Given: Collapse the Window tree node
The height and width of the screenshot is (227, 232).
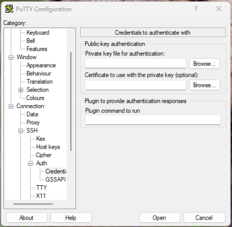Looking at the screenshot, I should (x=11, y=57).
